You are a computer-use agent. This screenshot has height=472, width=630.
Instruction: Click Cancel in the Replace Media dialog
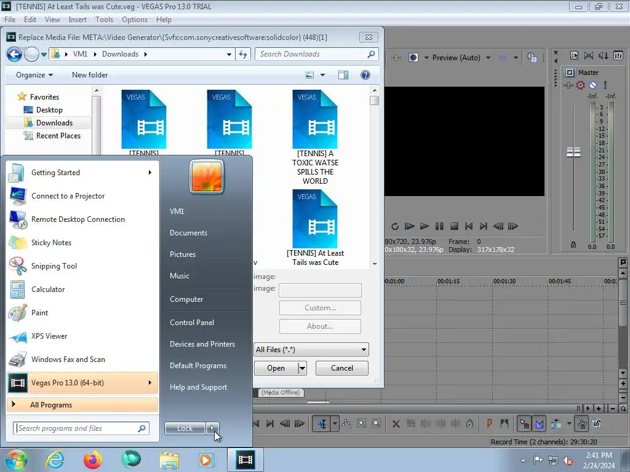[x=342, y=368]
